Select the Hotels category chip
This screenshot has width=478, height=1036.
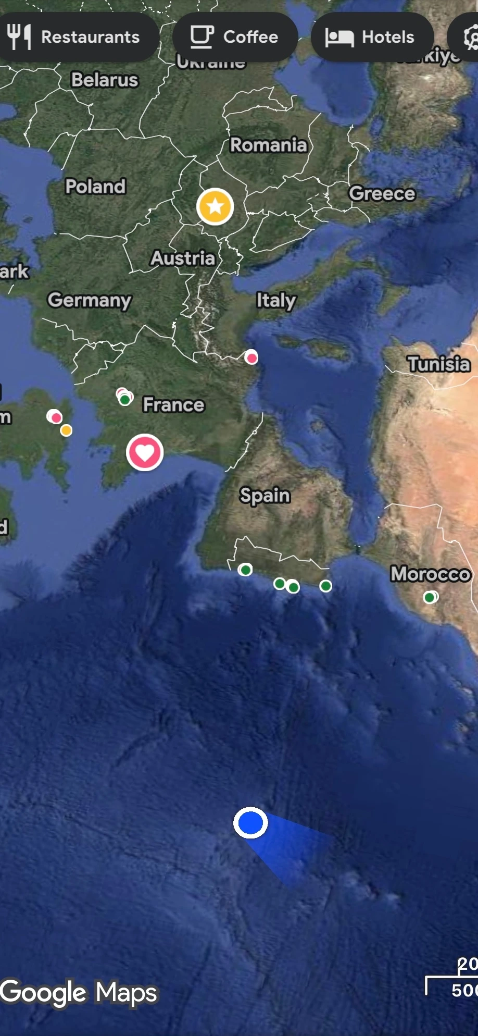coord(372,37)
